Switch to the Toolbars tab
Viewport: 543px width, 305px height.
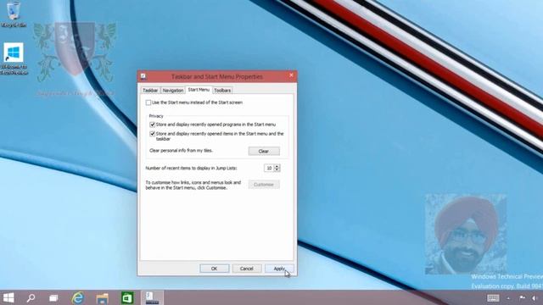[x=222, y=91]
